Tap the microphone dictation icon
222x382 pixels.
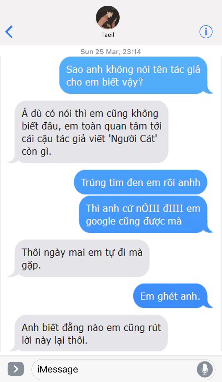[x=205, y=369]
